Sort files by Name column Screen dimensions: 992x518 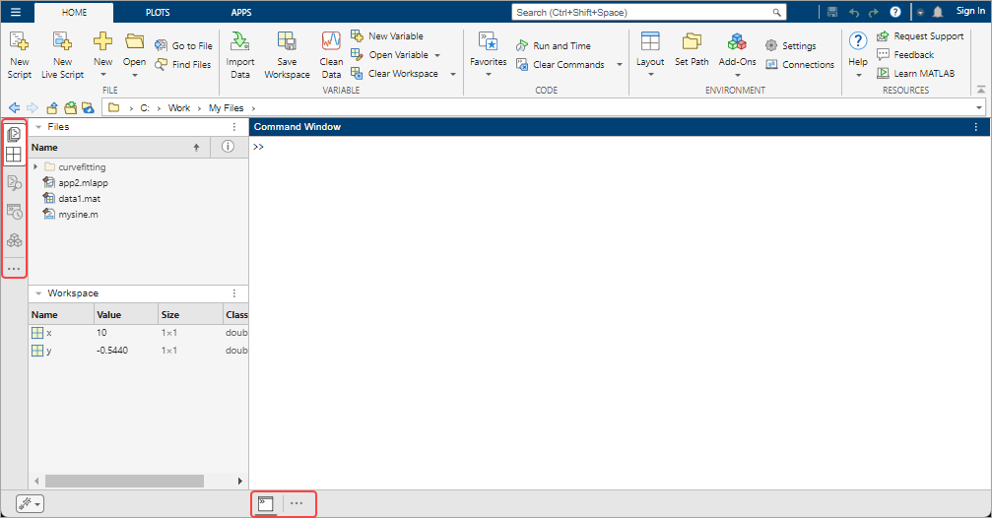point(117,148)
